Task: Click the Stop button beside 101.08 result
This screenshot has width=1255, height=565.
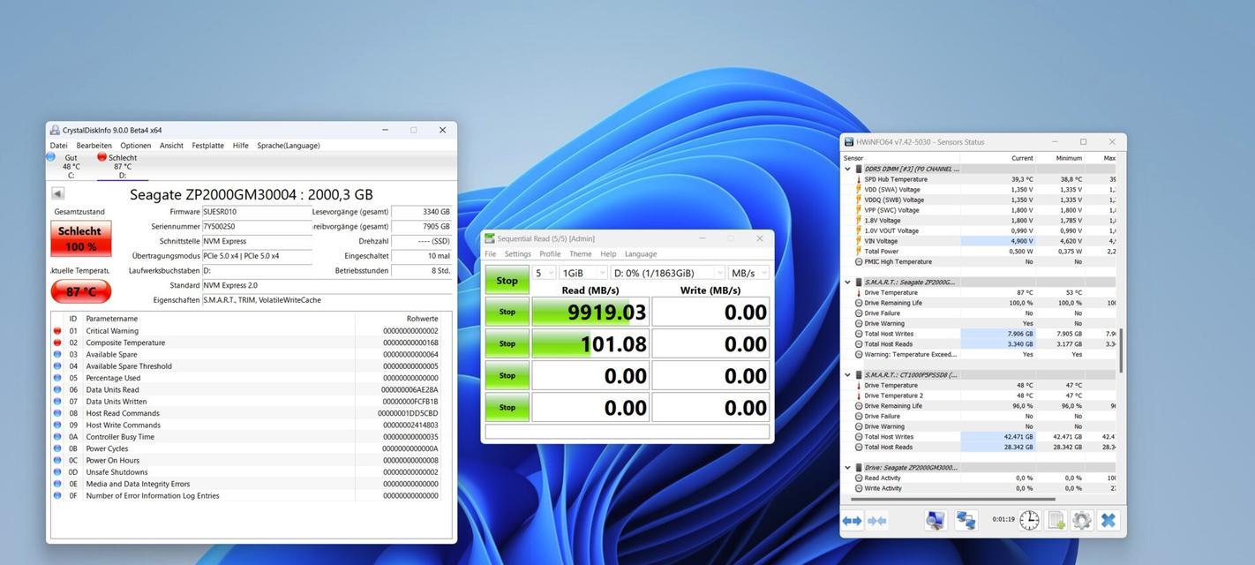Action: pos(507,343)
